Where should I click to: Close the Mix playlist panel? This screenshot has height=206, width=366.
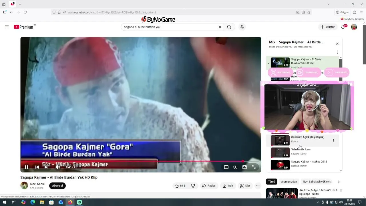pyautogui.click(x=337, y=44)
